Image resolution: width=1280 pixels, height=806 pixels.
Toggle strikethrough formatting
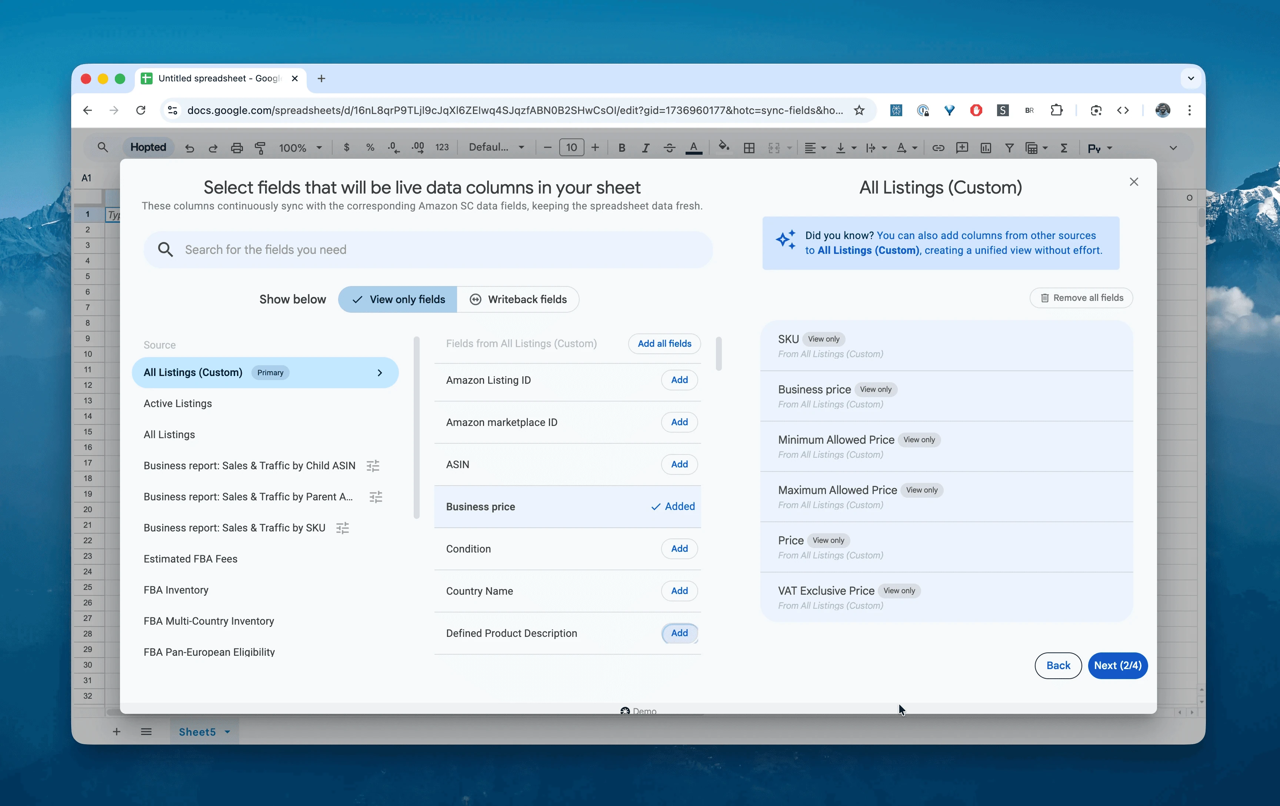669,148
